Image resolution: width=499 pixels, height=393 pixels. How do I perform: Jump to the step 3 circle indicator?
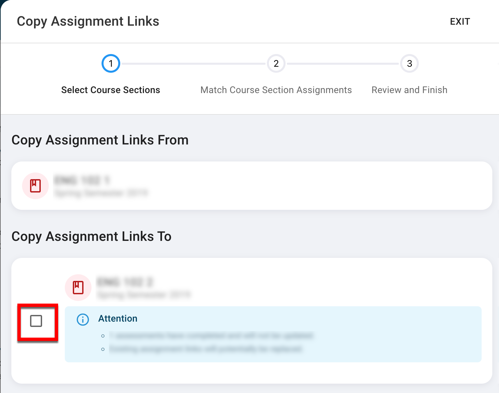(x=409, y=63)
